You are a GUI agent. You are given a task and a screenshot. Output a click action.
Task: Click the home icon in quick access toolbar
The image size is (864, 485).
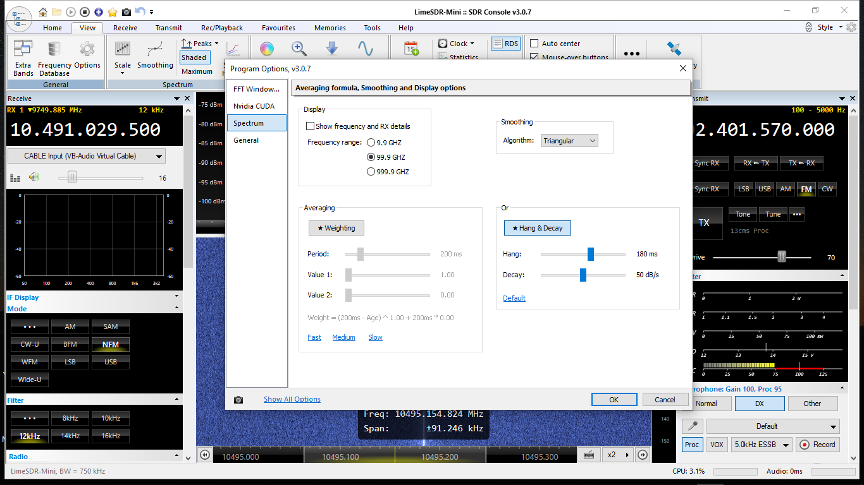pyautogui.click(x=43, y=11)
